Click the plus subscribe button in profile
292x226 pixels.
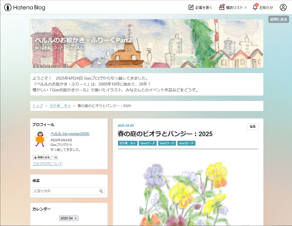click(42, 157)
